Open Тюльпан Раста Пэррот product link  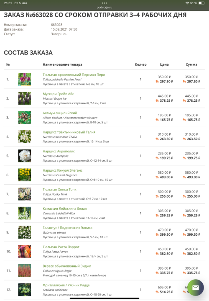pyautogui.click(x=61, y=247)
